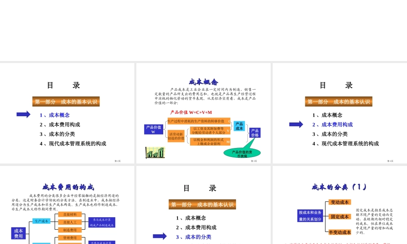Click the cyan box 生产成本
The image size is (407, 244).
coord(42,221)
